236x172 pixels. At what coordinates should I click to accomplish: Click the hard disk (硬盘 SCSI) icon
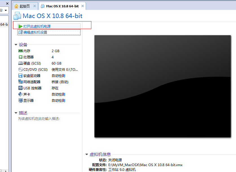21,63
